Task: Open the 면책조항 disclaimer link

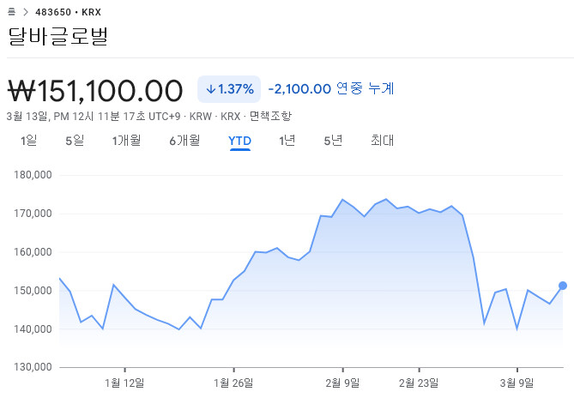Action: click(x=271, y=116)
